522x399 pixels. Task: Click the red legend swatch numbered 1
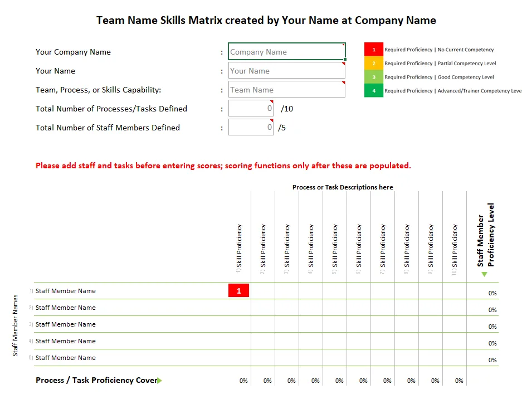coord(373,50)
